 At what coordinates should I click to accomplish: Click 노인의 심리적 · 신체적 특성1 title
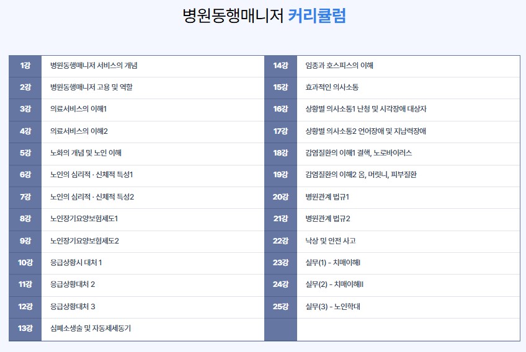point(91,175)
